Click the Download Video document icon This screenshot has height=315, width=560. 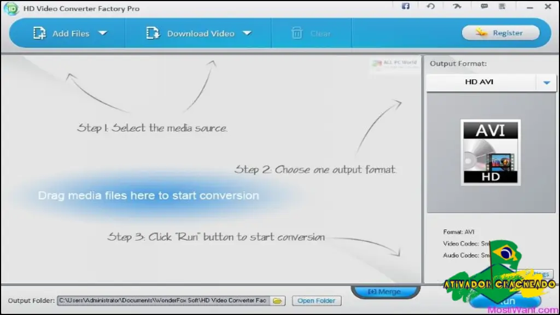click(153, 33)
